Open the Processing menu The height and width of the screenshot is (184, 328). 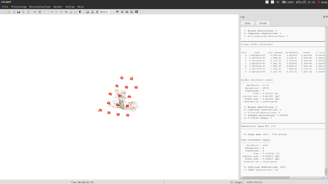click(19, 7)
